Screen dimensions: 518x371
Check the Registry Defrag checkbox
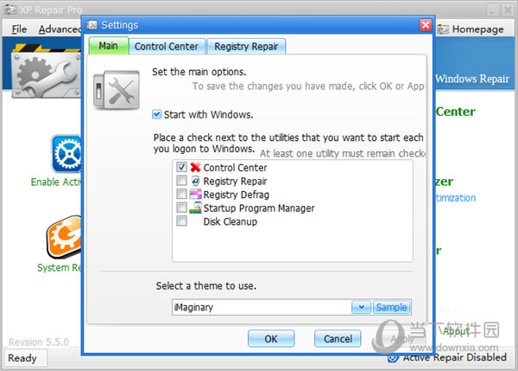tap(181, 194)
